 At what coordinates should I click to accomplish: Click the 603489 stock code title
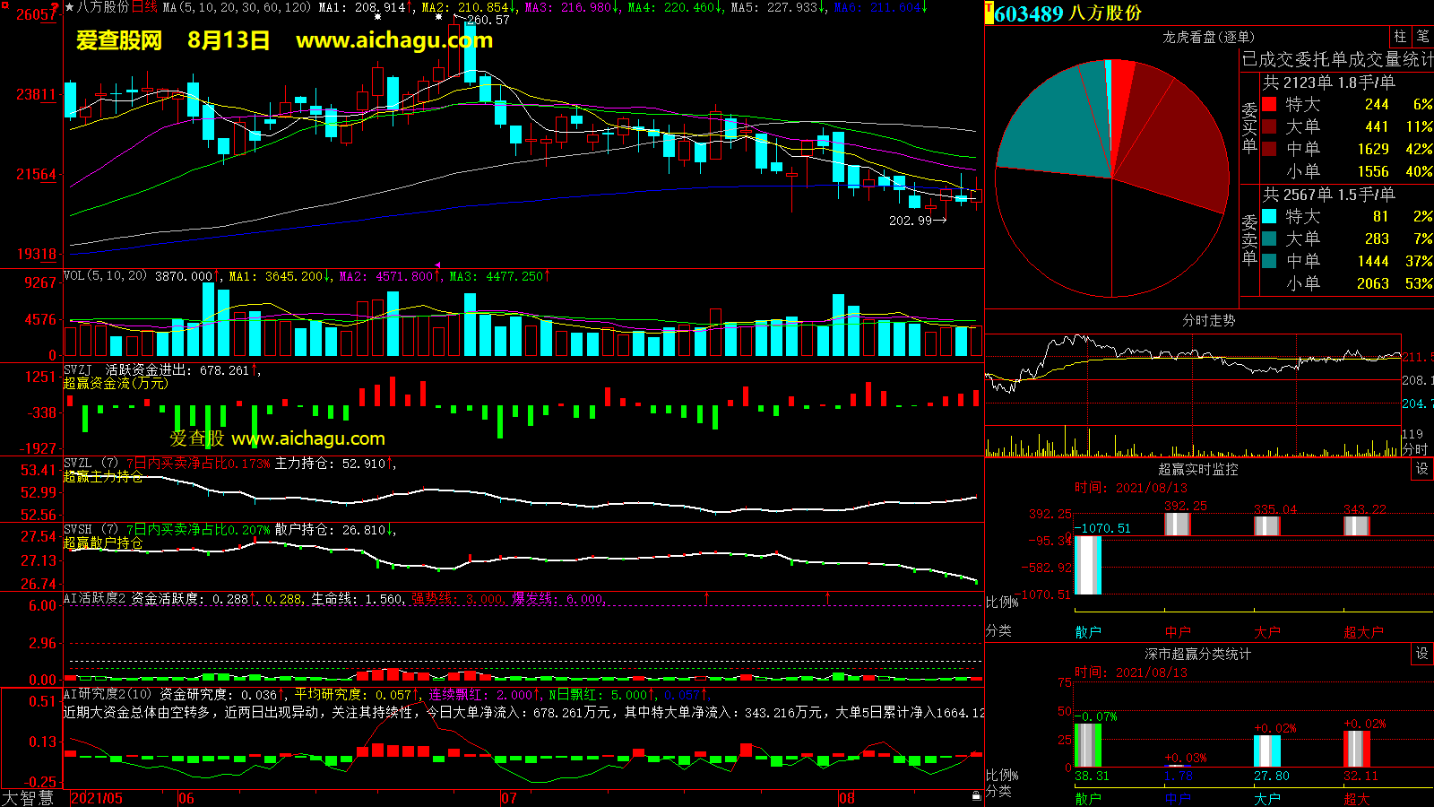pos(1028,13)
